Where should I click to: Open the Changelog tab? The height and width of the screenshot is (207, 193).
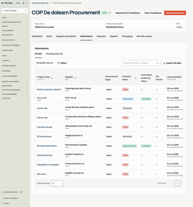pos(127,36)
